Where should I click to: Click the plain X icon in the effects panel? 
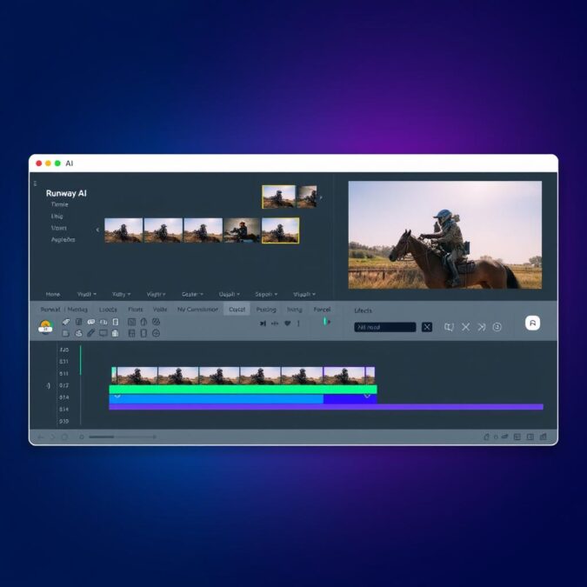465,327
